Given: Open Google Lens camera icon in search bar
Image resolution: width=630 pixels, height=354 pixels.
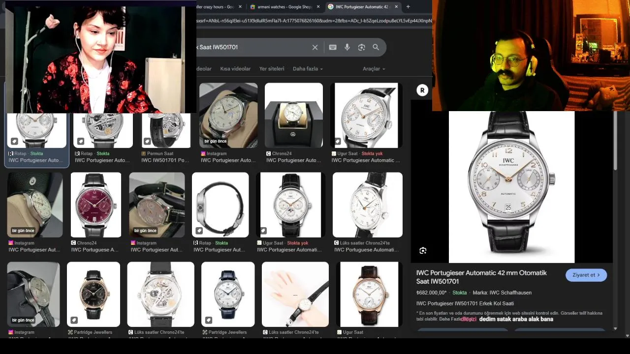Looking at the screenshot, I should [x=362, y=47].
